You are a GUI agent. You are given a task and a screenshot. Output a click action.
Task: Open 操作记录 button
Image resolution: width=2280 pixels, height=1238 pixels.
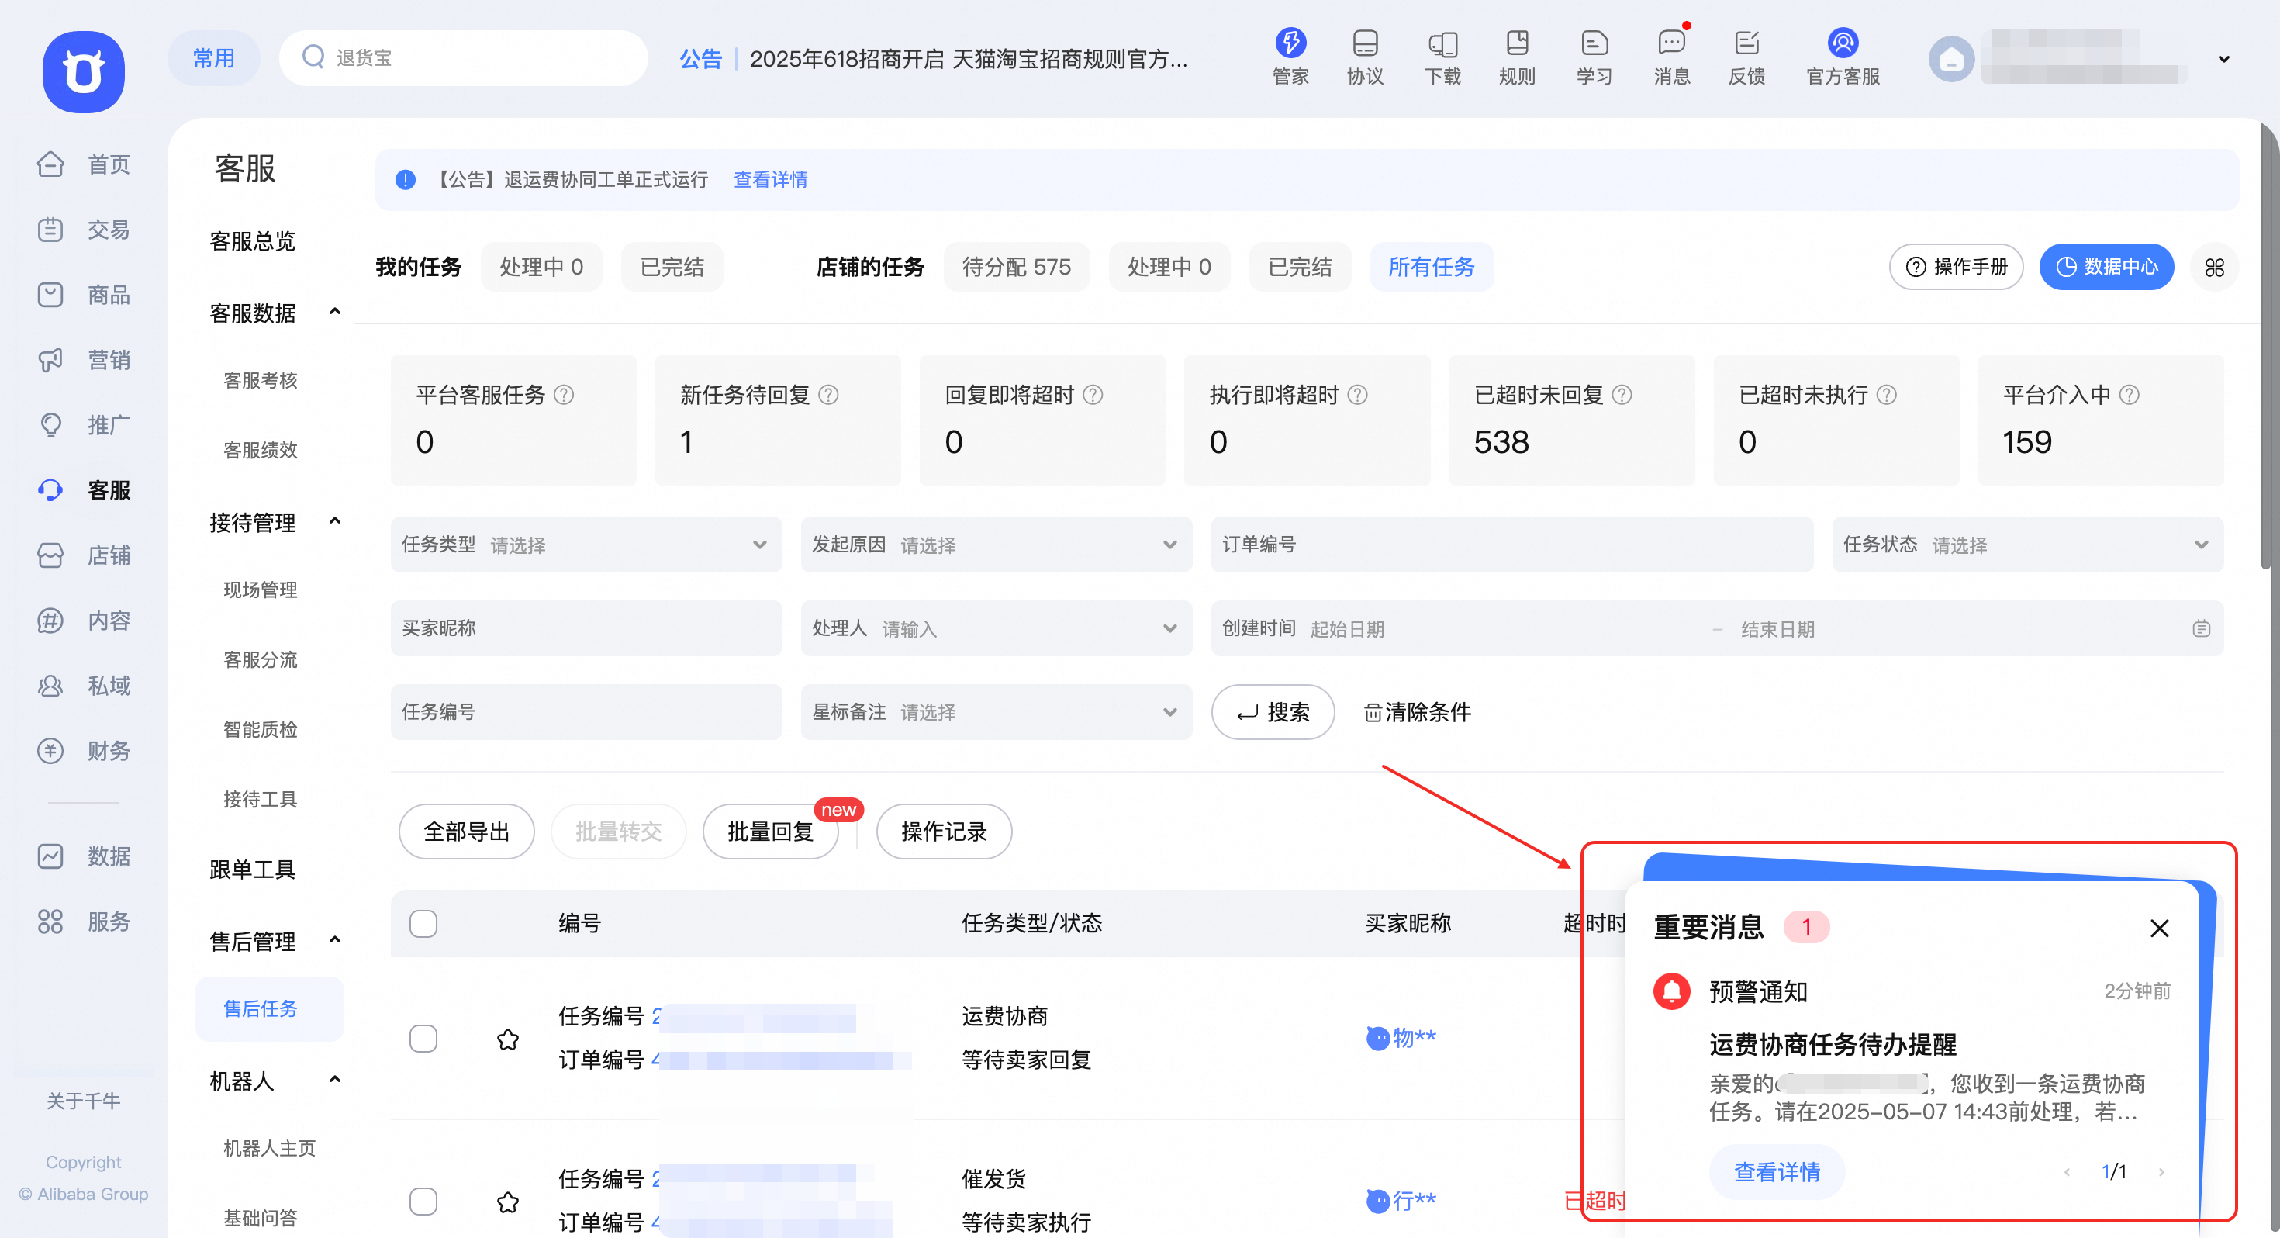pyautogui.click(x=944, y=831)
